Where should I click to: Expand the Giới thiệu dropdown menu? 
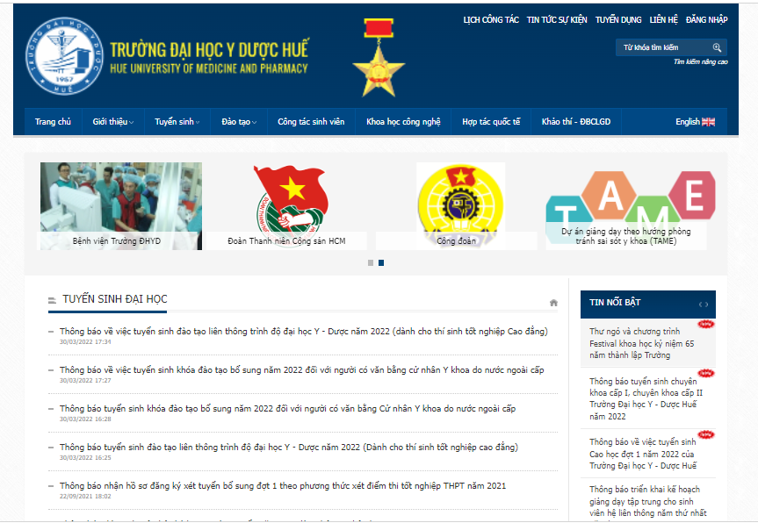[x=112, y=122]
